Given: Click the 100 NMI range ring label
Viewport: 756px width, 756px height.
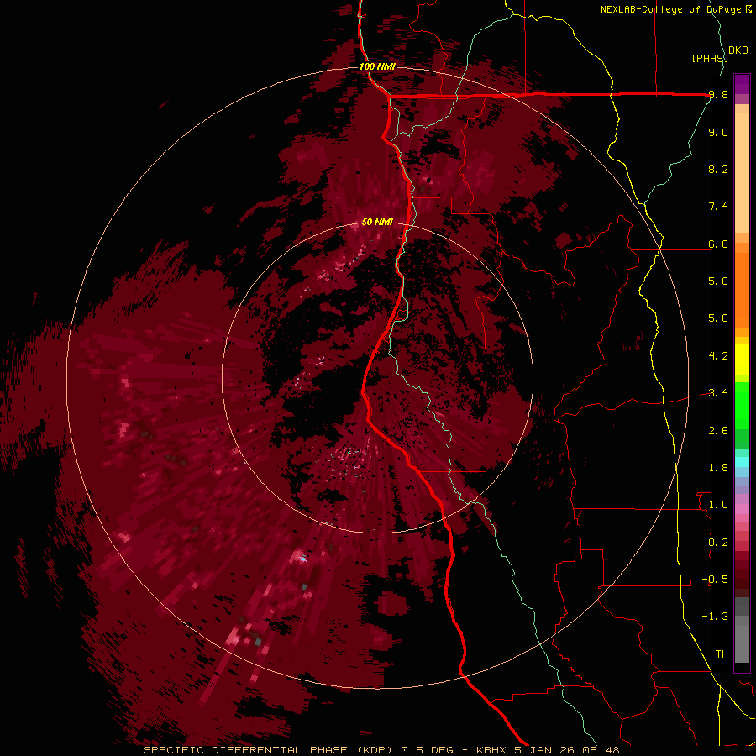Looking at the screenshot, I should point(377,66).
